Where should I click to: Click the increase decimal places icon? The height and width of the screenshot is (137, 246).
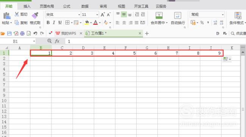215,23
